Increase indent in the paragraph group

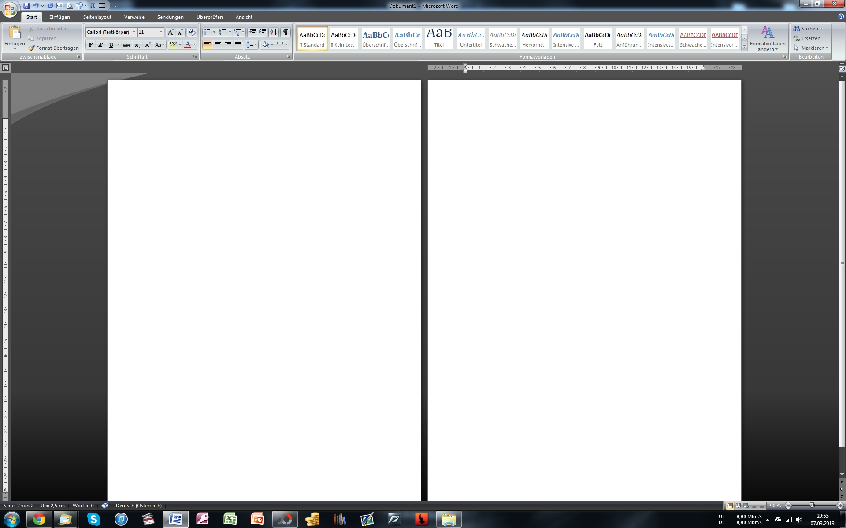(263, 32)
